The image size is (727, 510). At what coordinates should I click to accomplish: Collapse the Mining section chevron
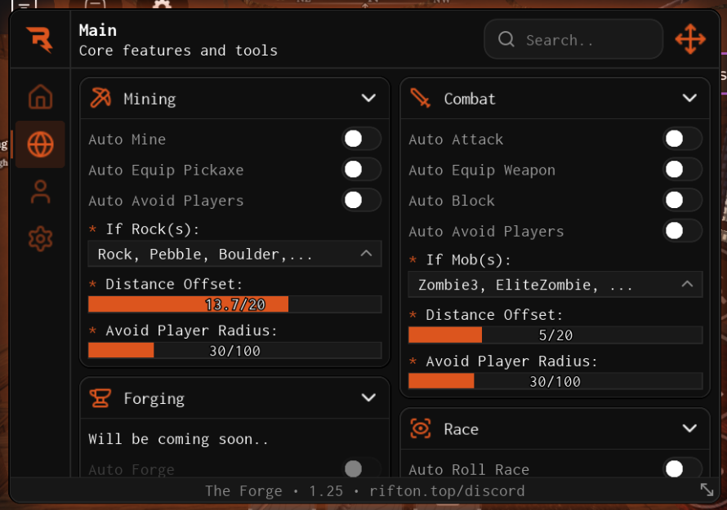pyautogui.click(x=368, y=99)
